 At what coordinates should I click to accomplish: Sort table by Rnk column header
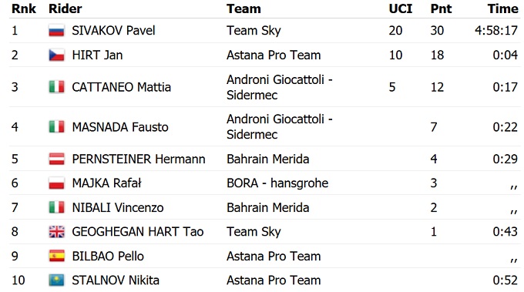click(x=24, y=8)
